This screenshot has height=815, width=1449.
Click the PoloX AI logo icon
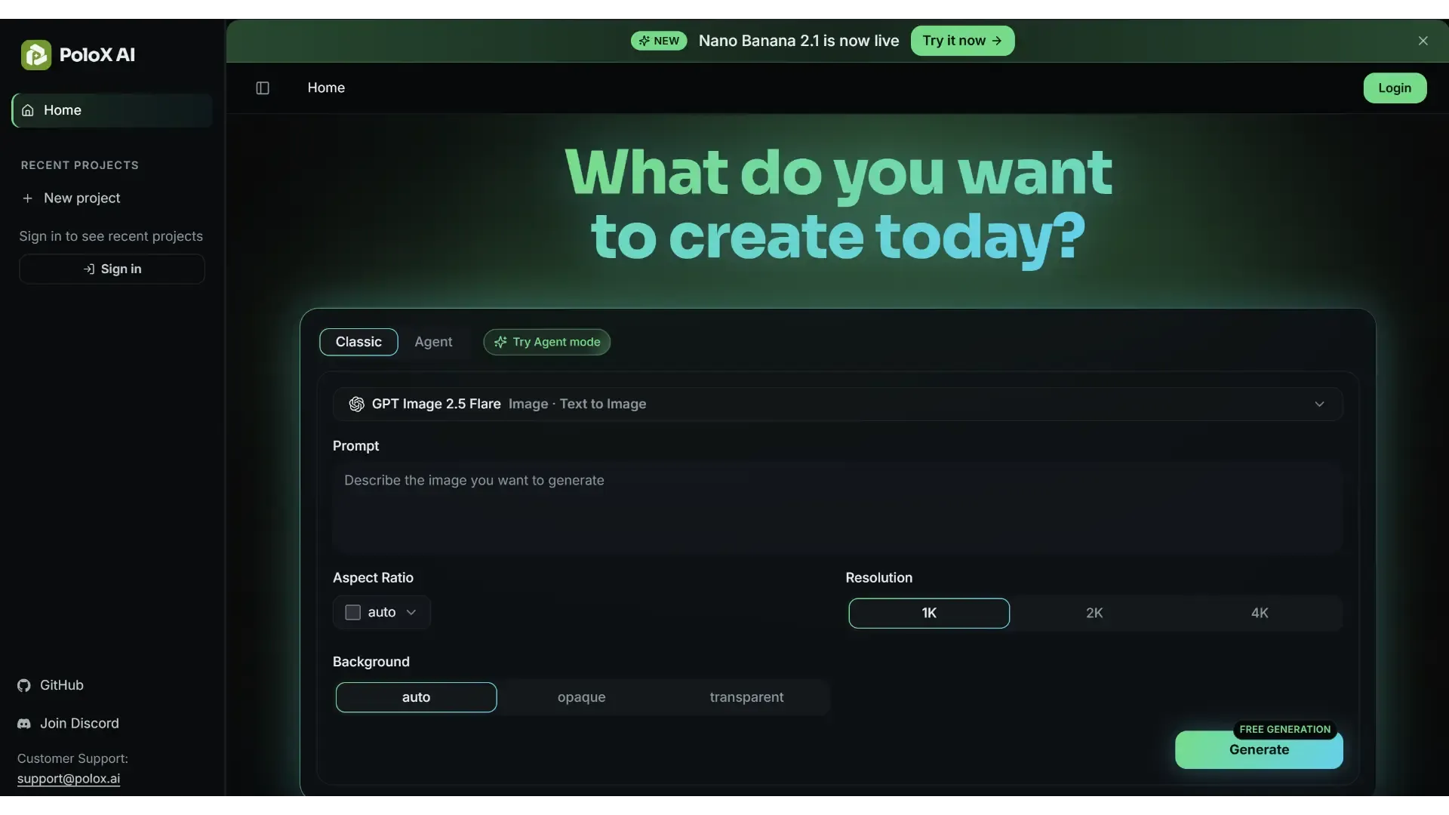point(36,55)
